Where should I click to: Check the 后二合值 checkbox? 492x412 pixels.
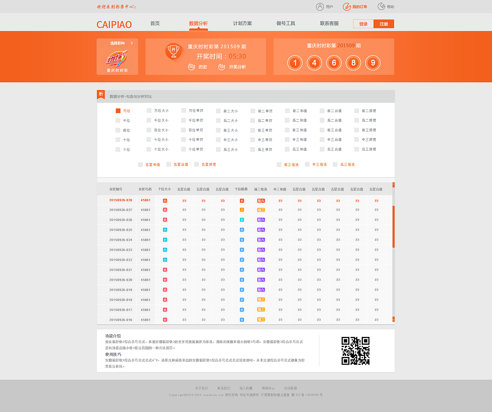pyautogui.click(x=322, y=120)
